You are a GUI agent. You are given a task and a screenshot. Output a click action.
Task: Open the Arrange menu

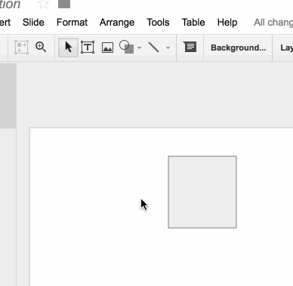point(117,23)
